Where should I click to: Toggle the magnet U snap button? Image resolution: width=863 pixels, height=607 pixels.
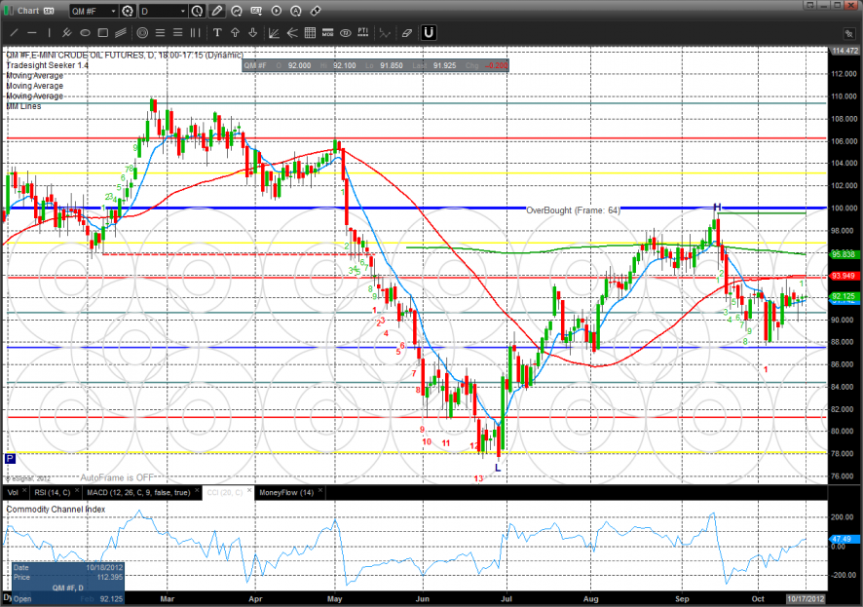(x=429, y=32)
